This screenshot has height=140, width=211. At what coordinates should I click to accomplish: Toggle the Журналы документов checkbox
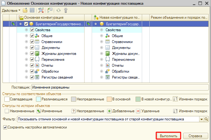(x=32, y=53)
